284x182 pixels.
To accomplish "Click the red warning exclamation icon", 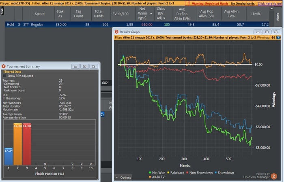I will point(189,3).
